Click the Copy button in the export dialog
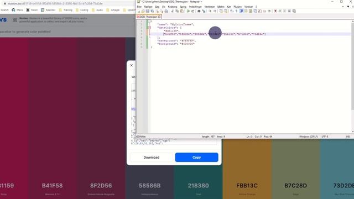 [x=197, y=157]
